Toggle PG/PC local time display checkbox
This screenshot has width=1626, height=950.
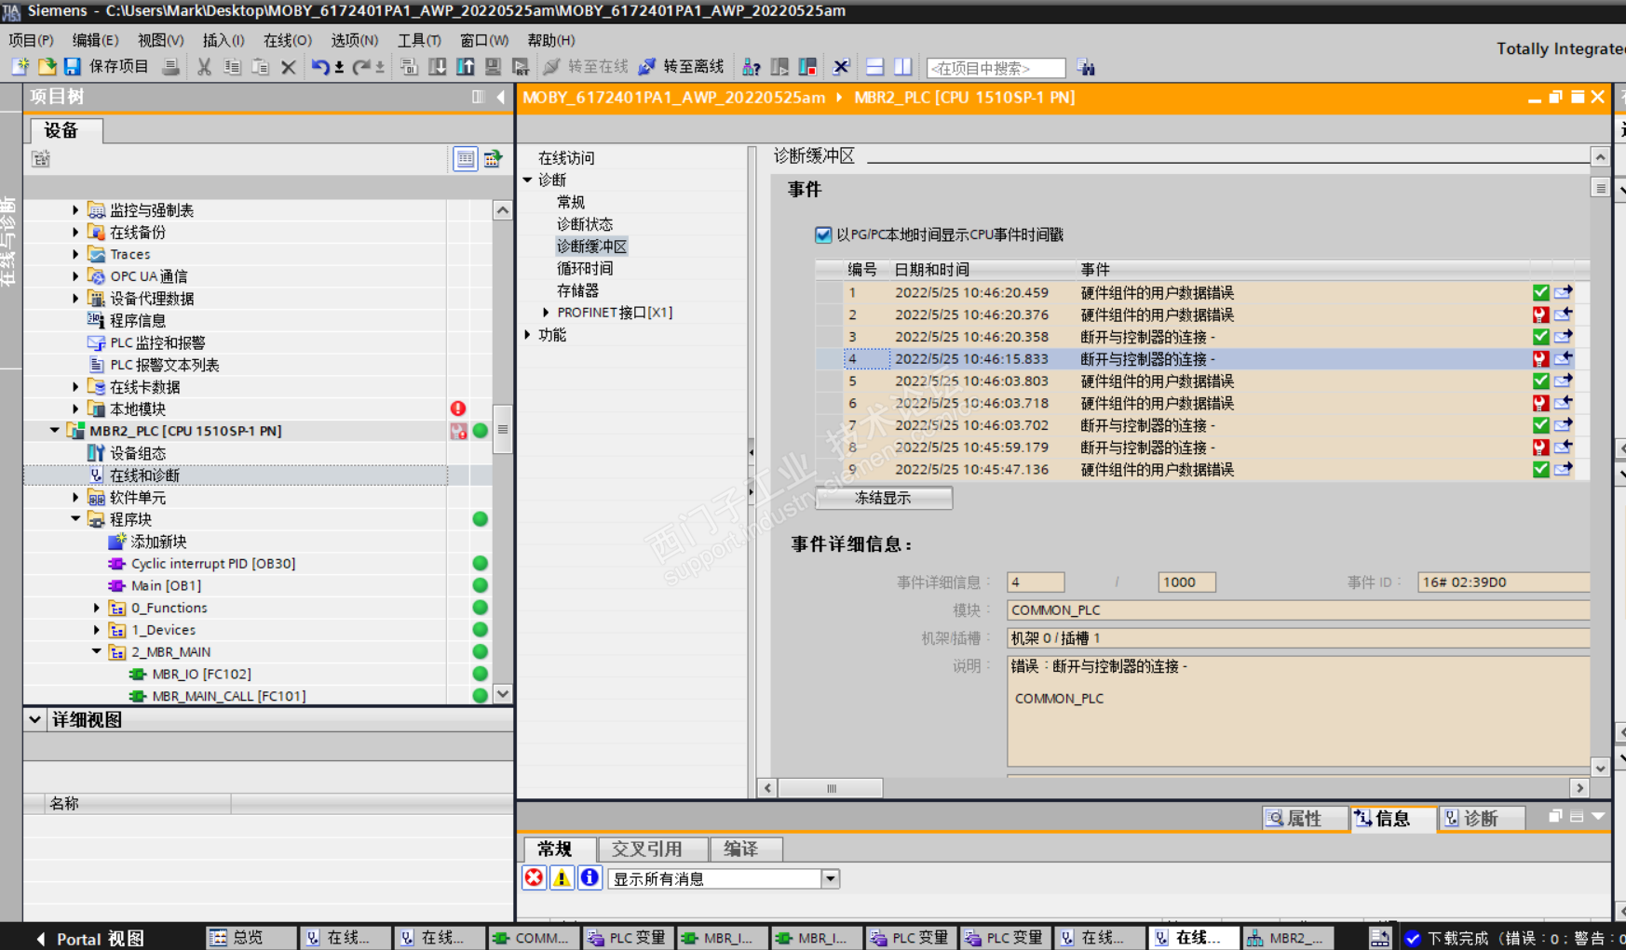(x=823, y=234)
